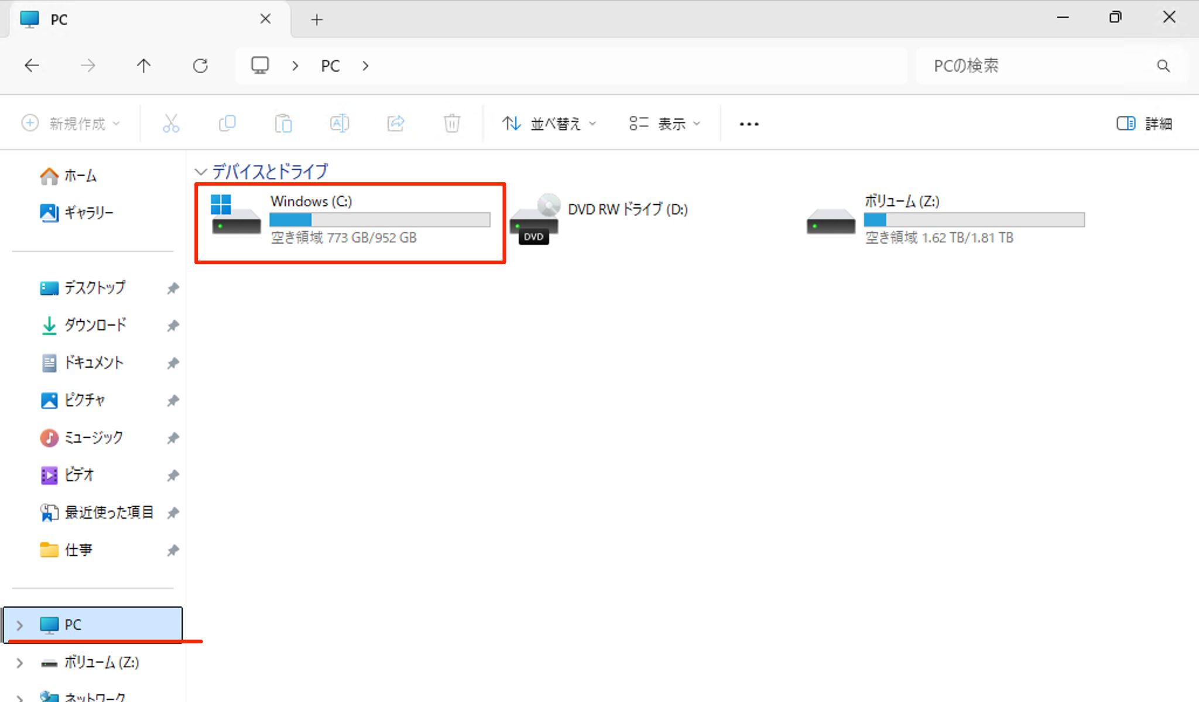Select the Cut icon in toolbar

(170, 123)
